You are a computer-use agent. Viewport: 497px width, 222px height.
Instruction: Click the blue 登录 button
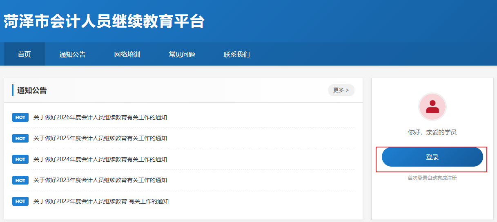pyautogui.click(x=432, y=157)
